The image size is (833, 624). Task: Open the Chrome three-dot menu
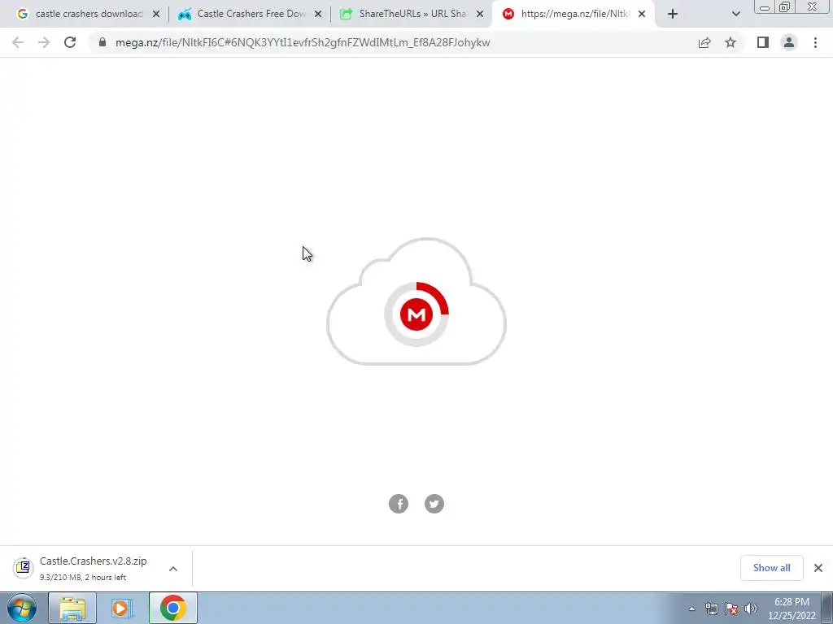pos(815,42)
